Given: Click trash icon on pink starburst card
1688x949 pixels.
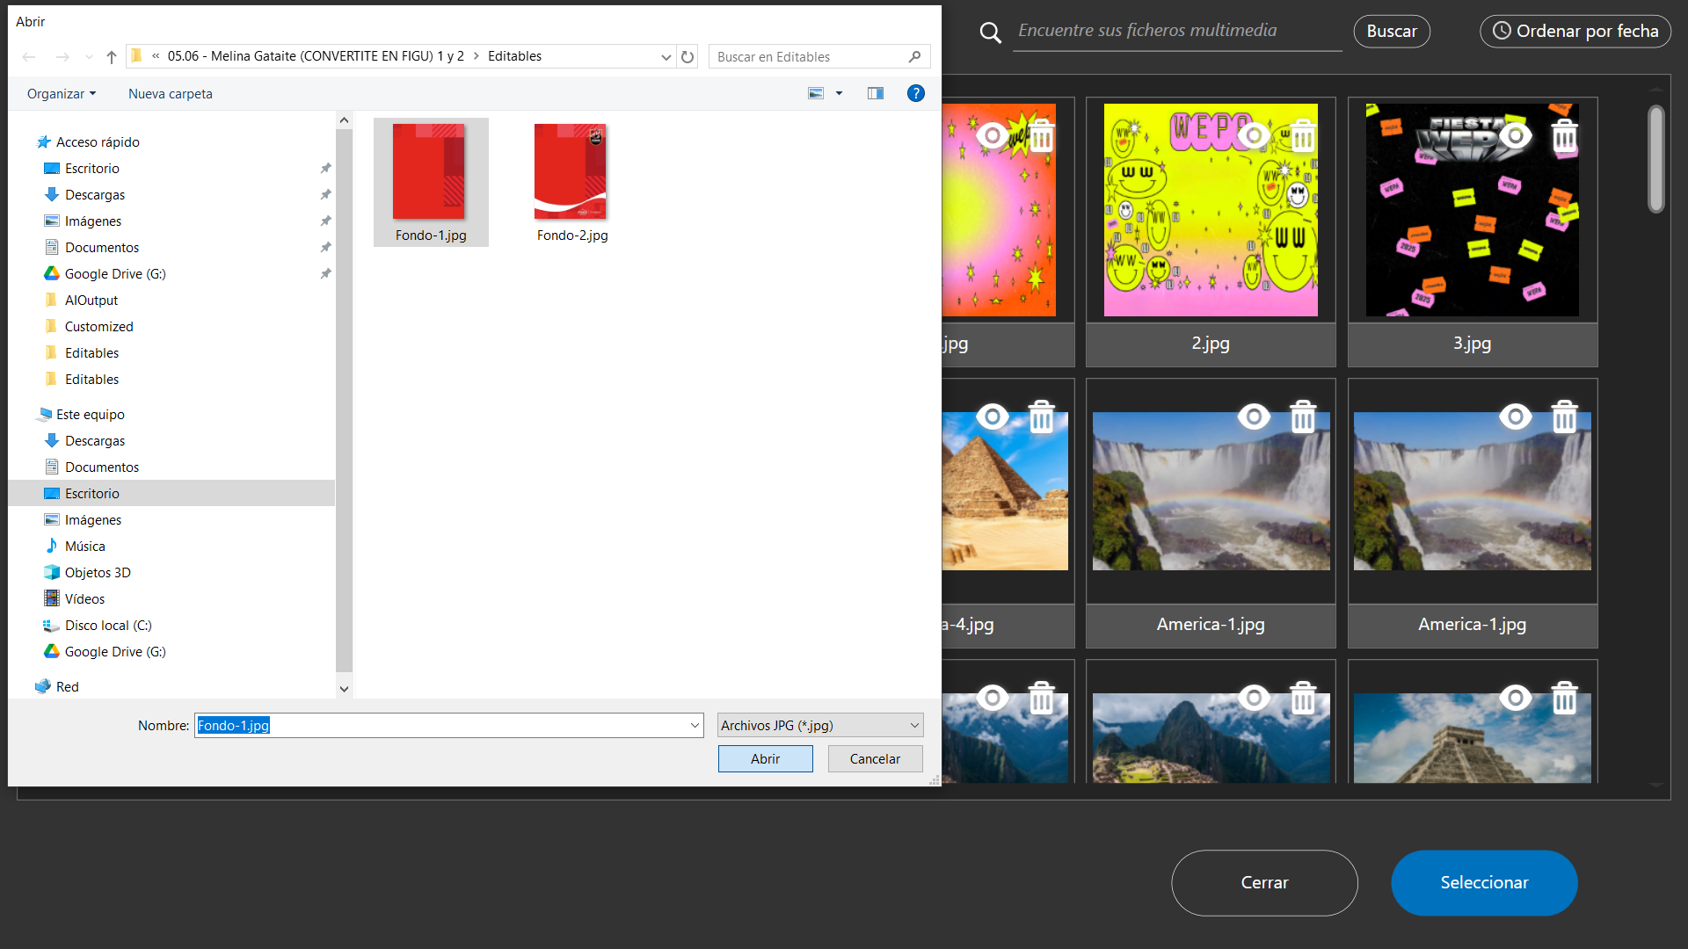Looking at the screenshot, I should [1041, 136].
